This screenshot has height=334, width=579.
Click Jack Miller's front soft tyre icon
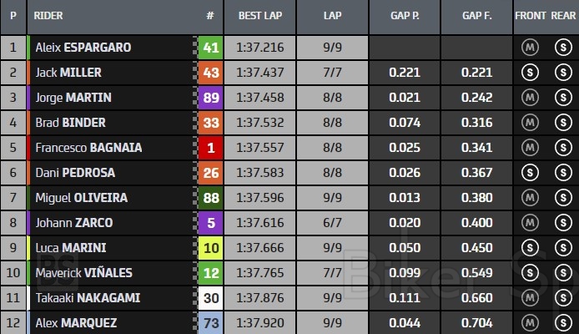point(530,73)
